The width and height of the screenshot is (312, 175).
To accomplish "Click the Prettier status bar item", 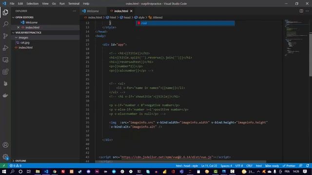I will 289,166.
